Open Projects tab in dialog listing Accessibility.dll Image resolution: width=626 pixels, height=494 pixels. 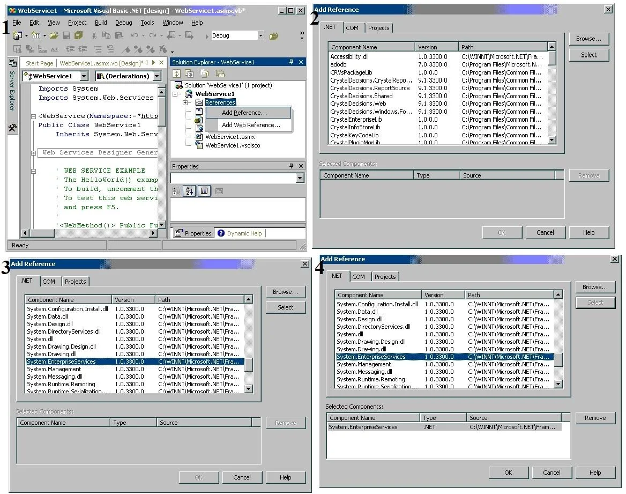(378, 27)
